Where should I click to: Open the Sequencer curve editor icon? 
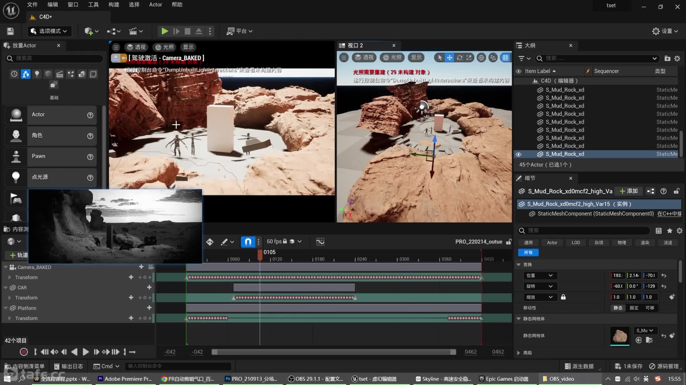point(320,242)
